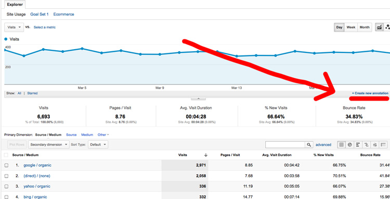
Task: Check the google / organic row box
Action: click(x=6, y=165)
